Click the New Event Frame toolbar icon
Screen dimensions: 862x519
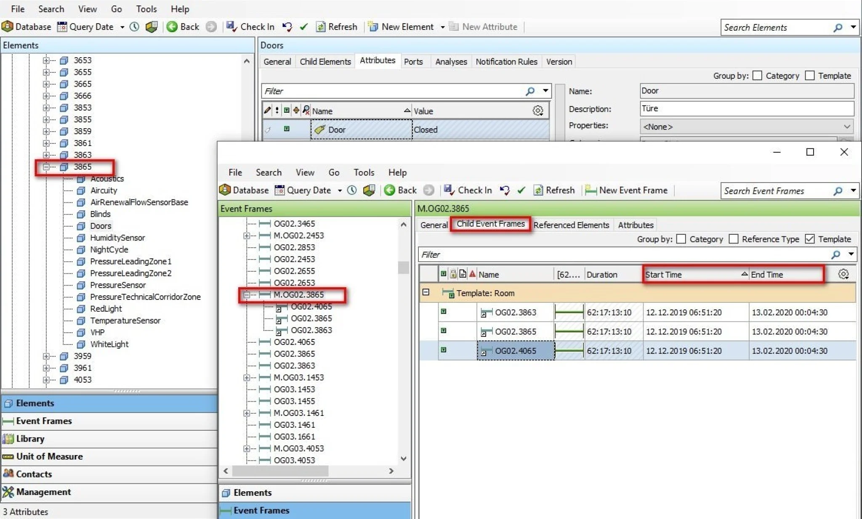(591, 190)
